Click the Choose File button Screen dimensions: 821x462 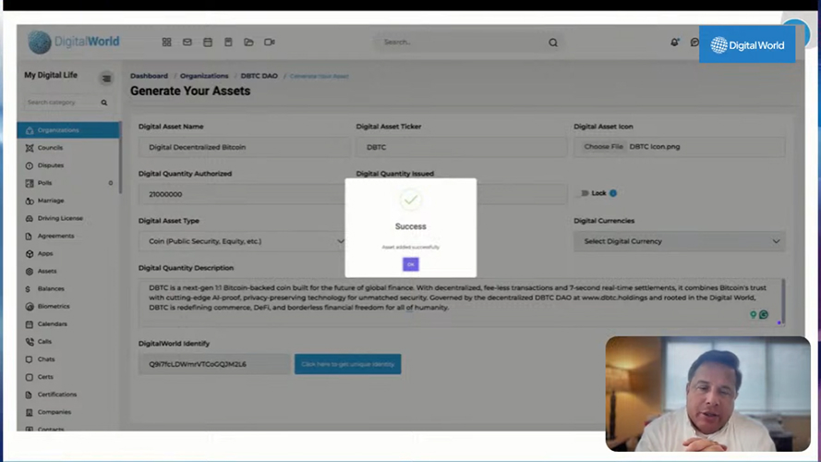tap(603, 147)
